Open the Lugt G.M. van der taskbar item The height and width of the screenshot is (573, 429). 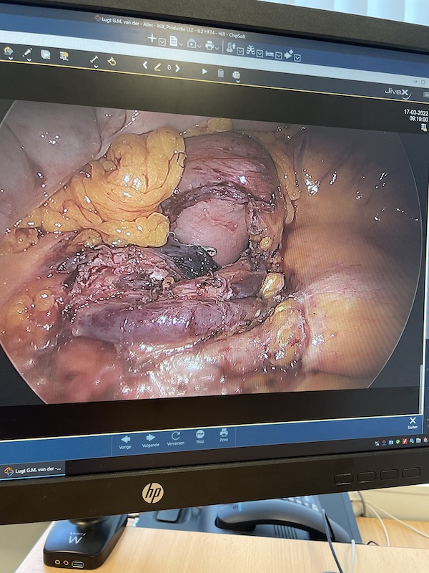[33, 470]
